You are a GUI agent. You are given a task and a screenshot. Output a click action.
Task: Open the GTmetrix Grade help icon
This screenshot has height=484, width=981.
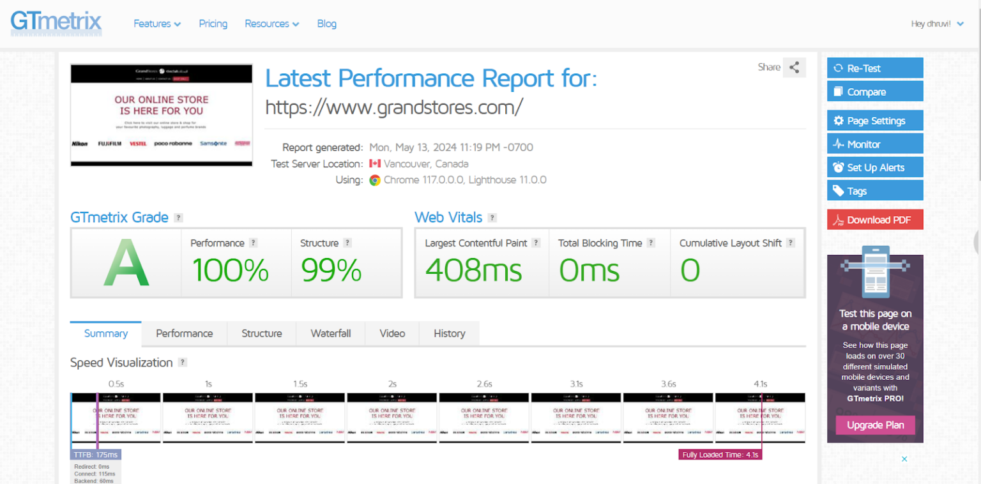pos(177,217)
